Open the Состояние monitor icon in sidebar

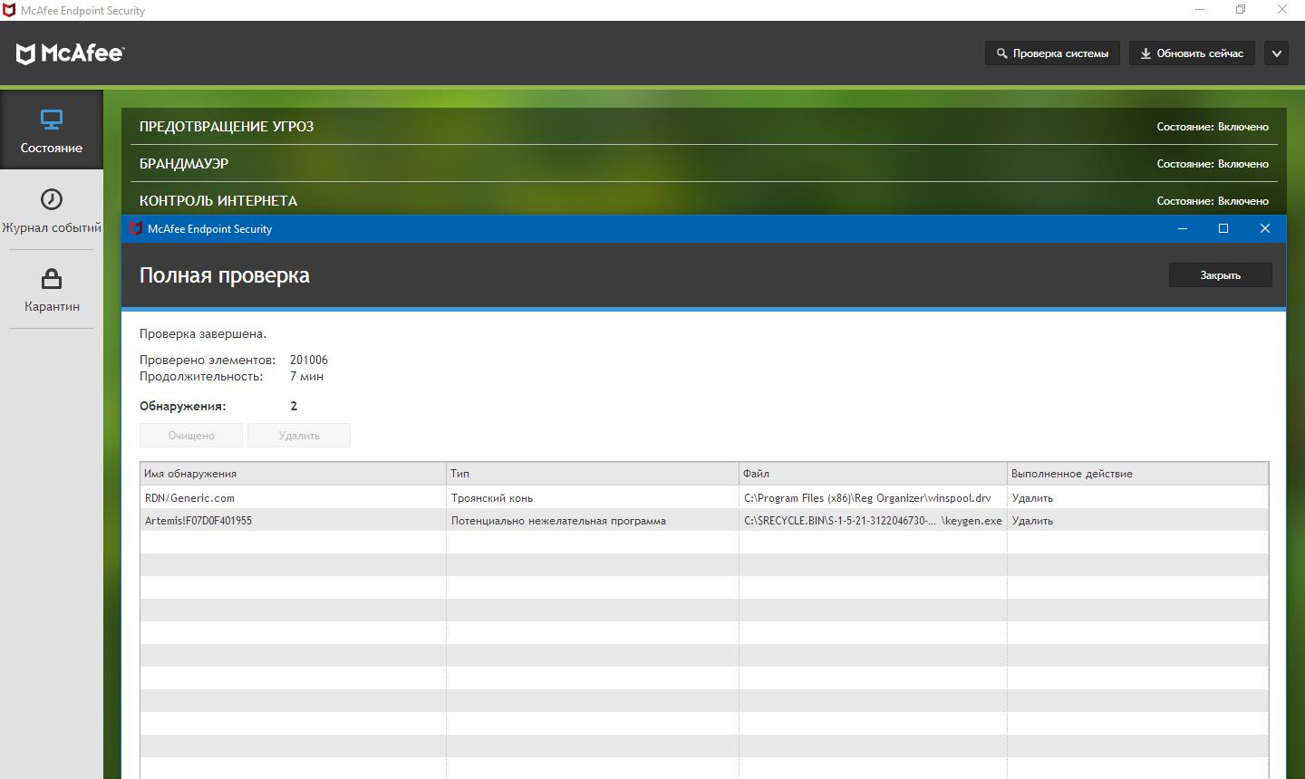52,120
